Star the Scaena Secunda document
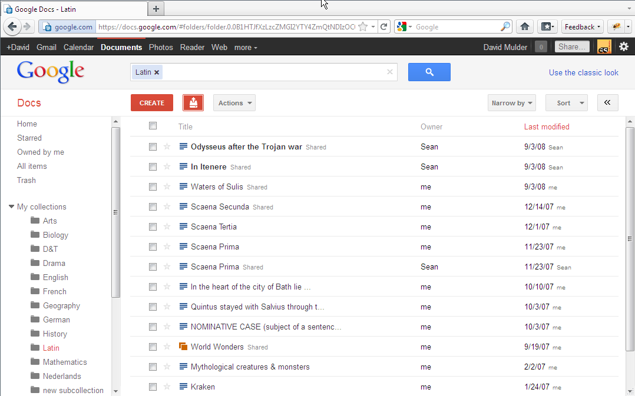635x396 pixels. tap(167, 207)
